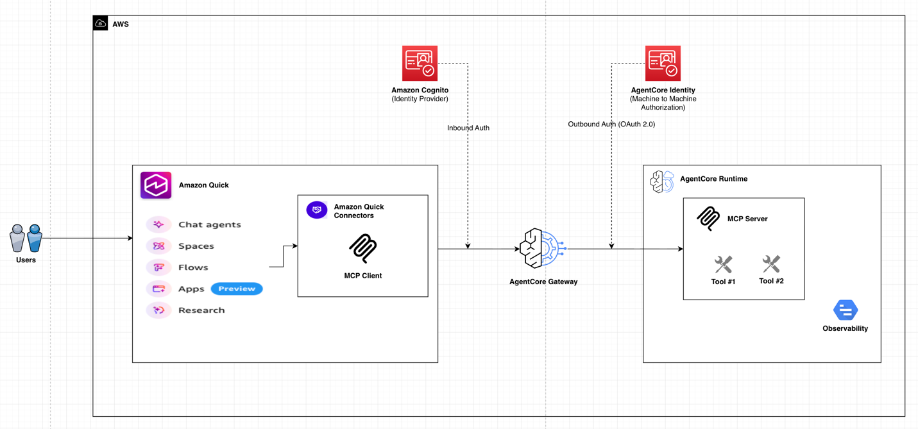Click the blue Observability hexagon icon
The width and height of the screenshot is (918, 429).
tap(846, 310)
